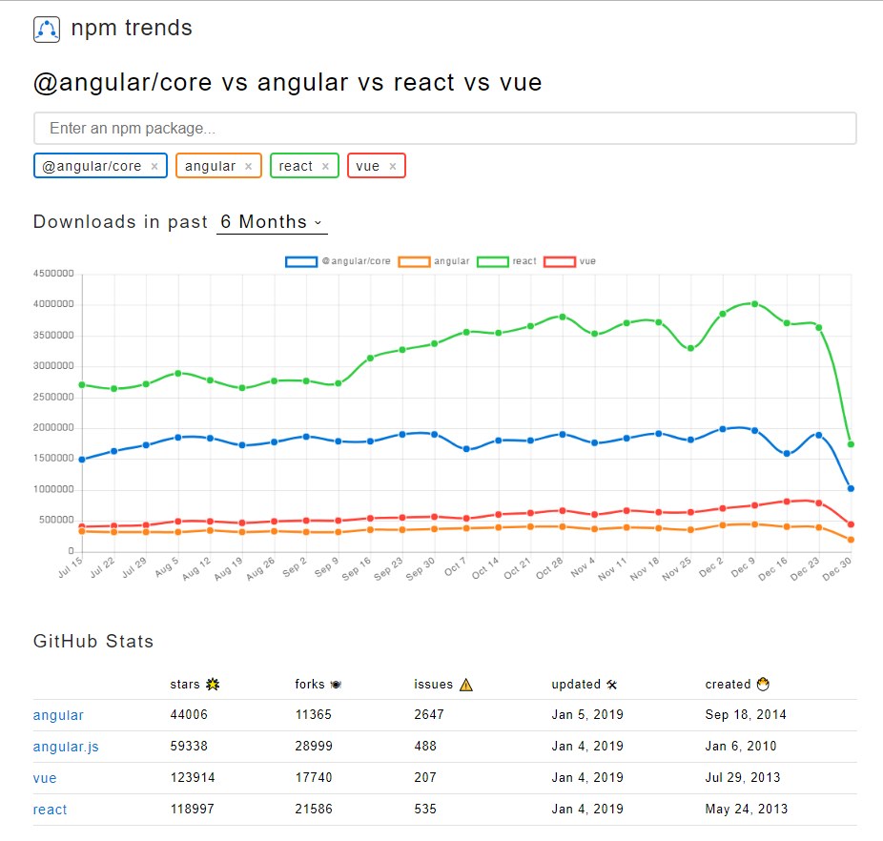Click the issues column warning icon
Image resolution: width=883 pixels, height=841 pixels.
466,685
